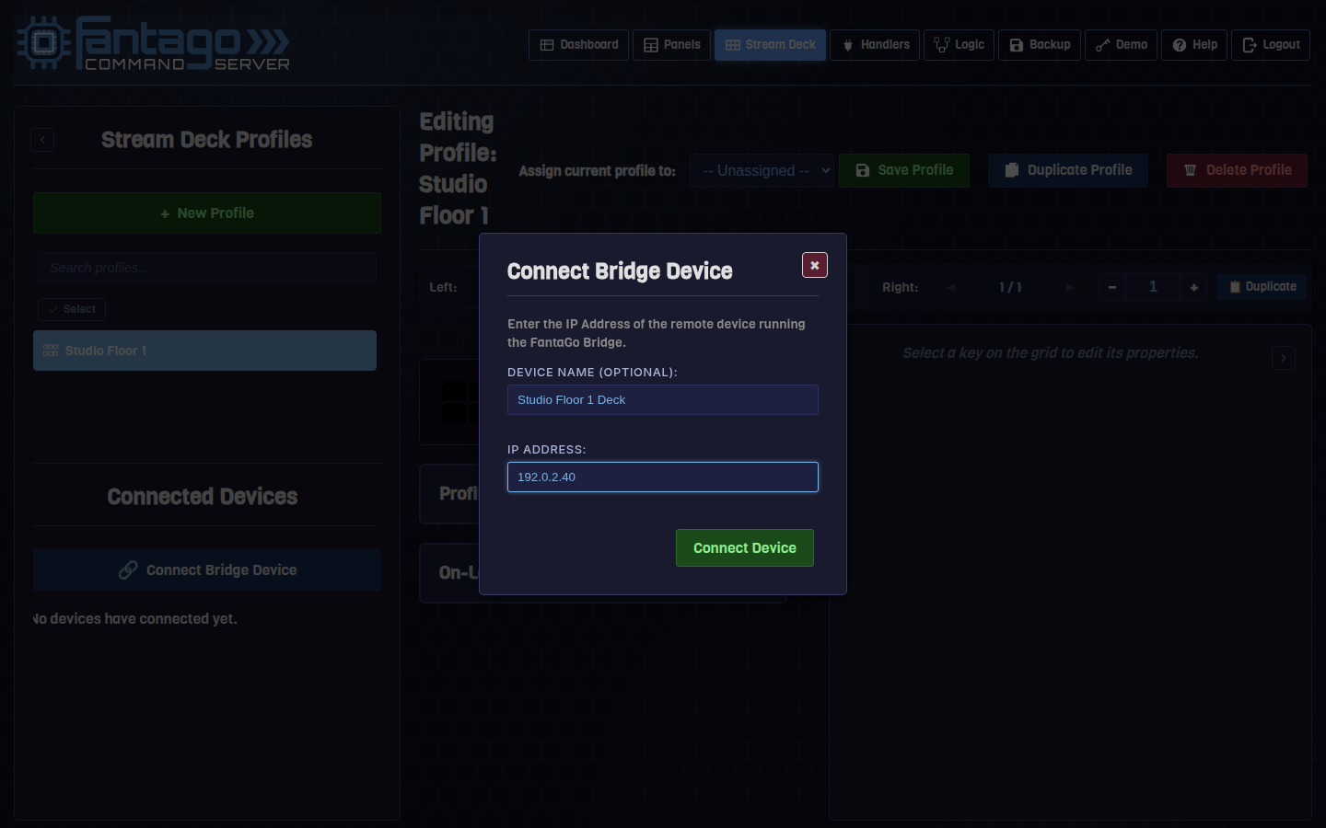This screenshot has width=1326, height=828.
Task: Create a New Profile
Action: point(207,213)
